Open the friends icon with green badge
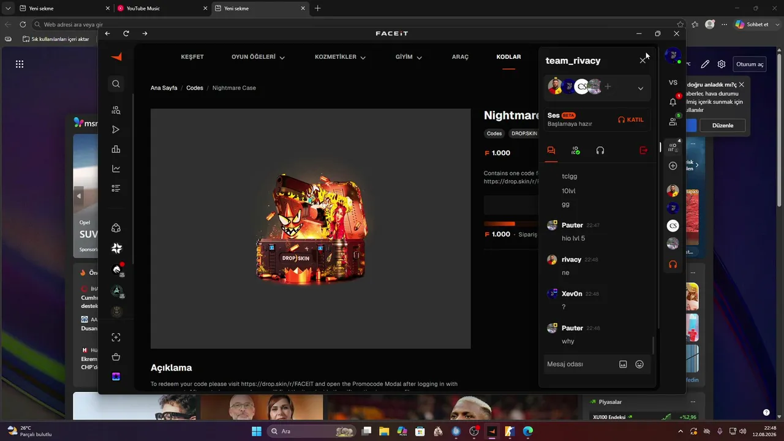This screenshot has height=441, width=784. click(673, 121)
